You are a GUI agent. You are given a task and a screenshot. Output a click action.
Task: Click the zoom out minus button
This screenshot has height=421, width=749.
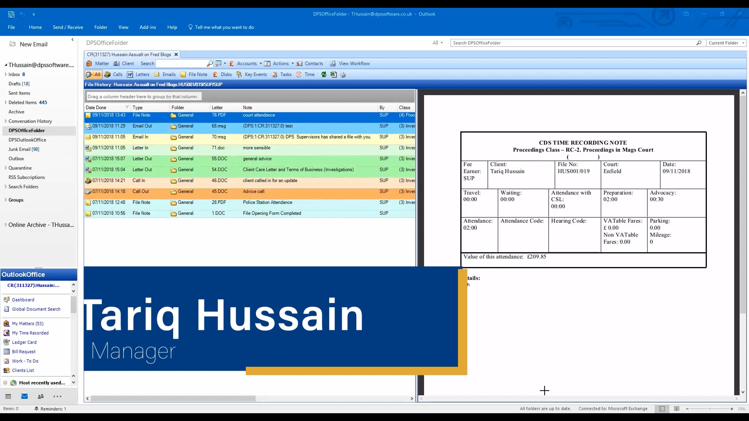point(687,409)
